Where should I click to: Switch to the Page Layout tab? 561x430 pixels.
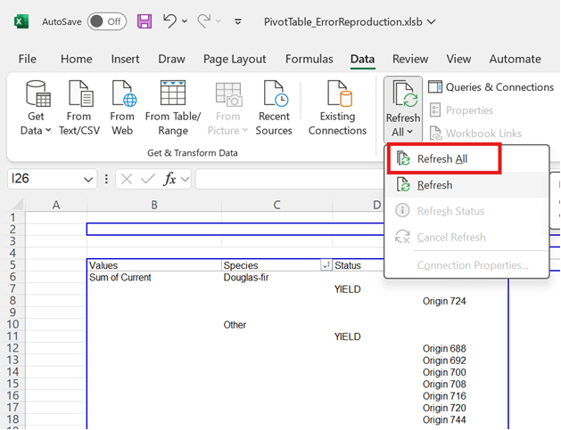tap(235, 59)
